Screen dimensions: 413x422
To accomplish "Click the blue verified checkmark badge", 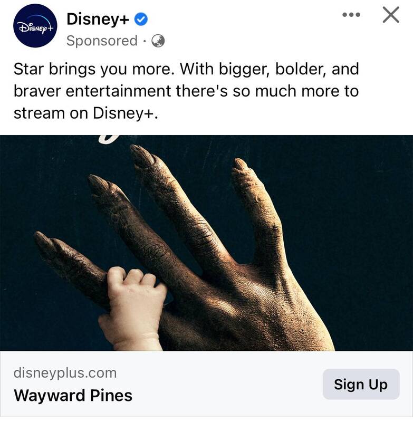I will pos(141,20).
